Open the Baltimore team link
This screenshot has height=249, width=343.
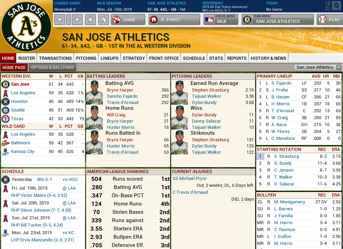[x=20, y=143]
